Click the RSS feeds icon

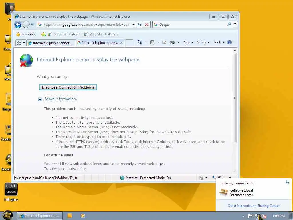pos(152,42)
